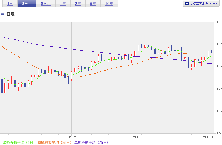Click the 日足 heading text
Viewport: 222px width, 145px height.
pyautogui.click(x=11, y=14)
